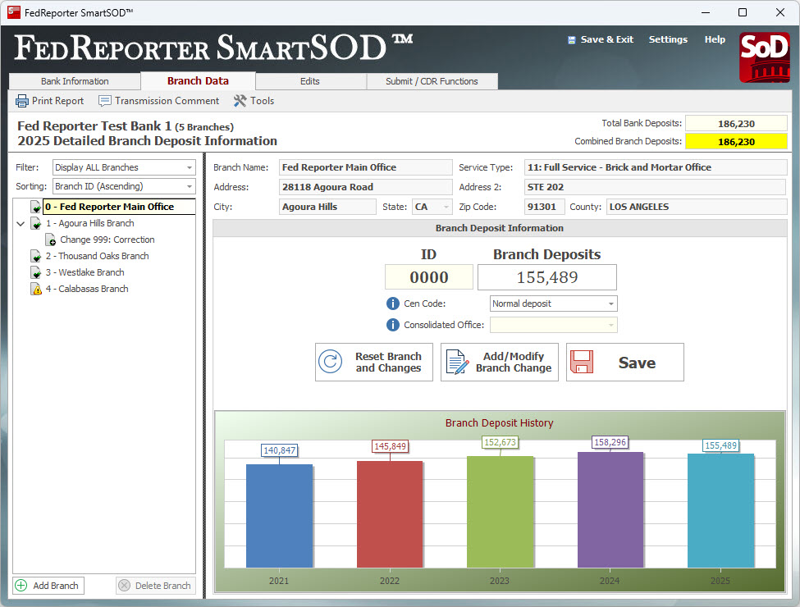This screenshot has width=800, height=607.
Task: Click the Delete Branch button
Action: [156, 585]
